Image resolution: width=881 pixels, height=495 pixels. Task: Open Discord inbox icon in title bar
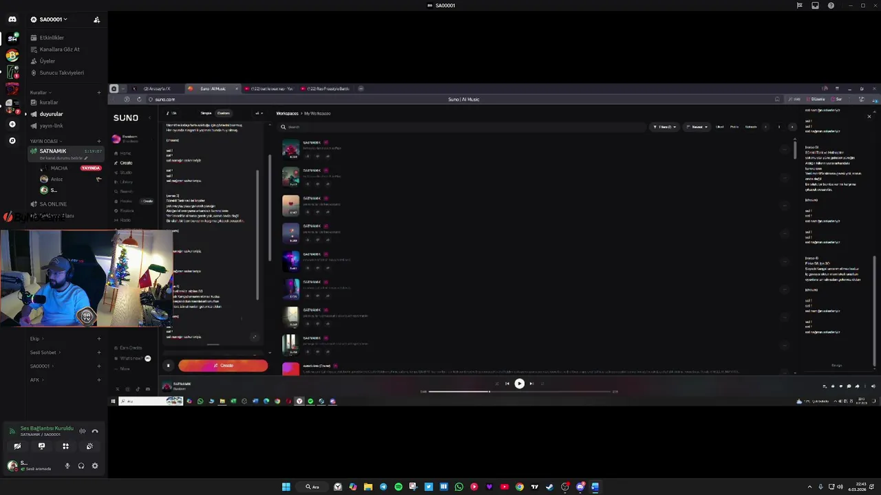point(815,5)
